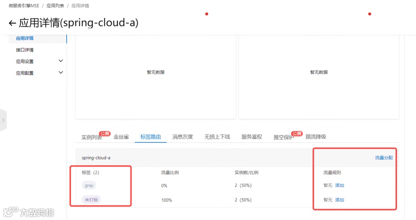Switch to the 实例列表 tab
416x220 pixels.
tap(92, 137)
